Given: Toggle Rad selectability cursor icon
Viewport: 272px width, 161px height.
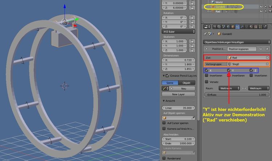Looking at the screenshot, I should pos(266,11).
